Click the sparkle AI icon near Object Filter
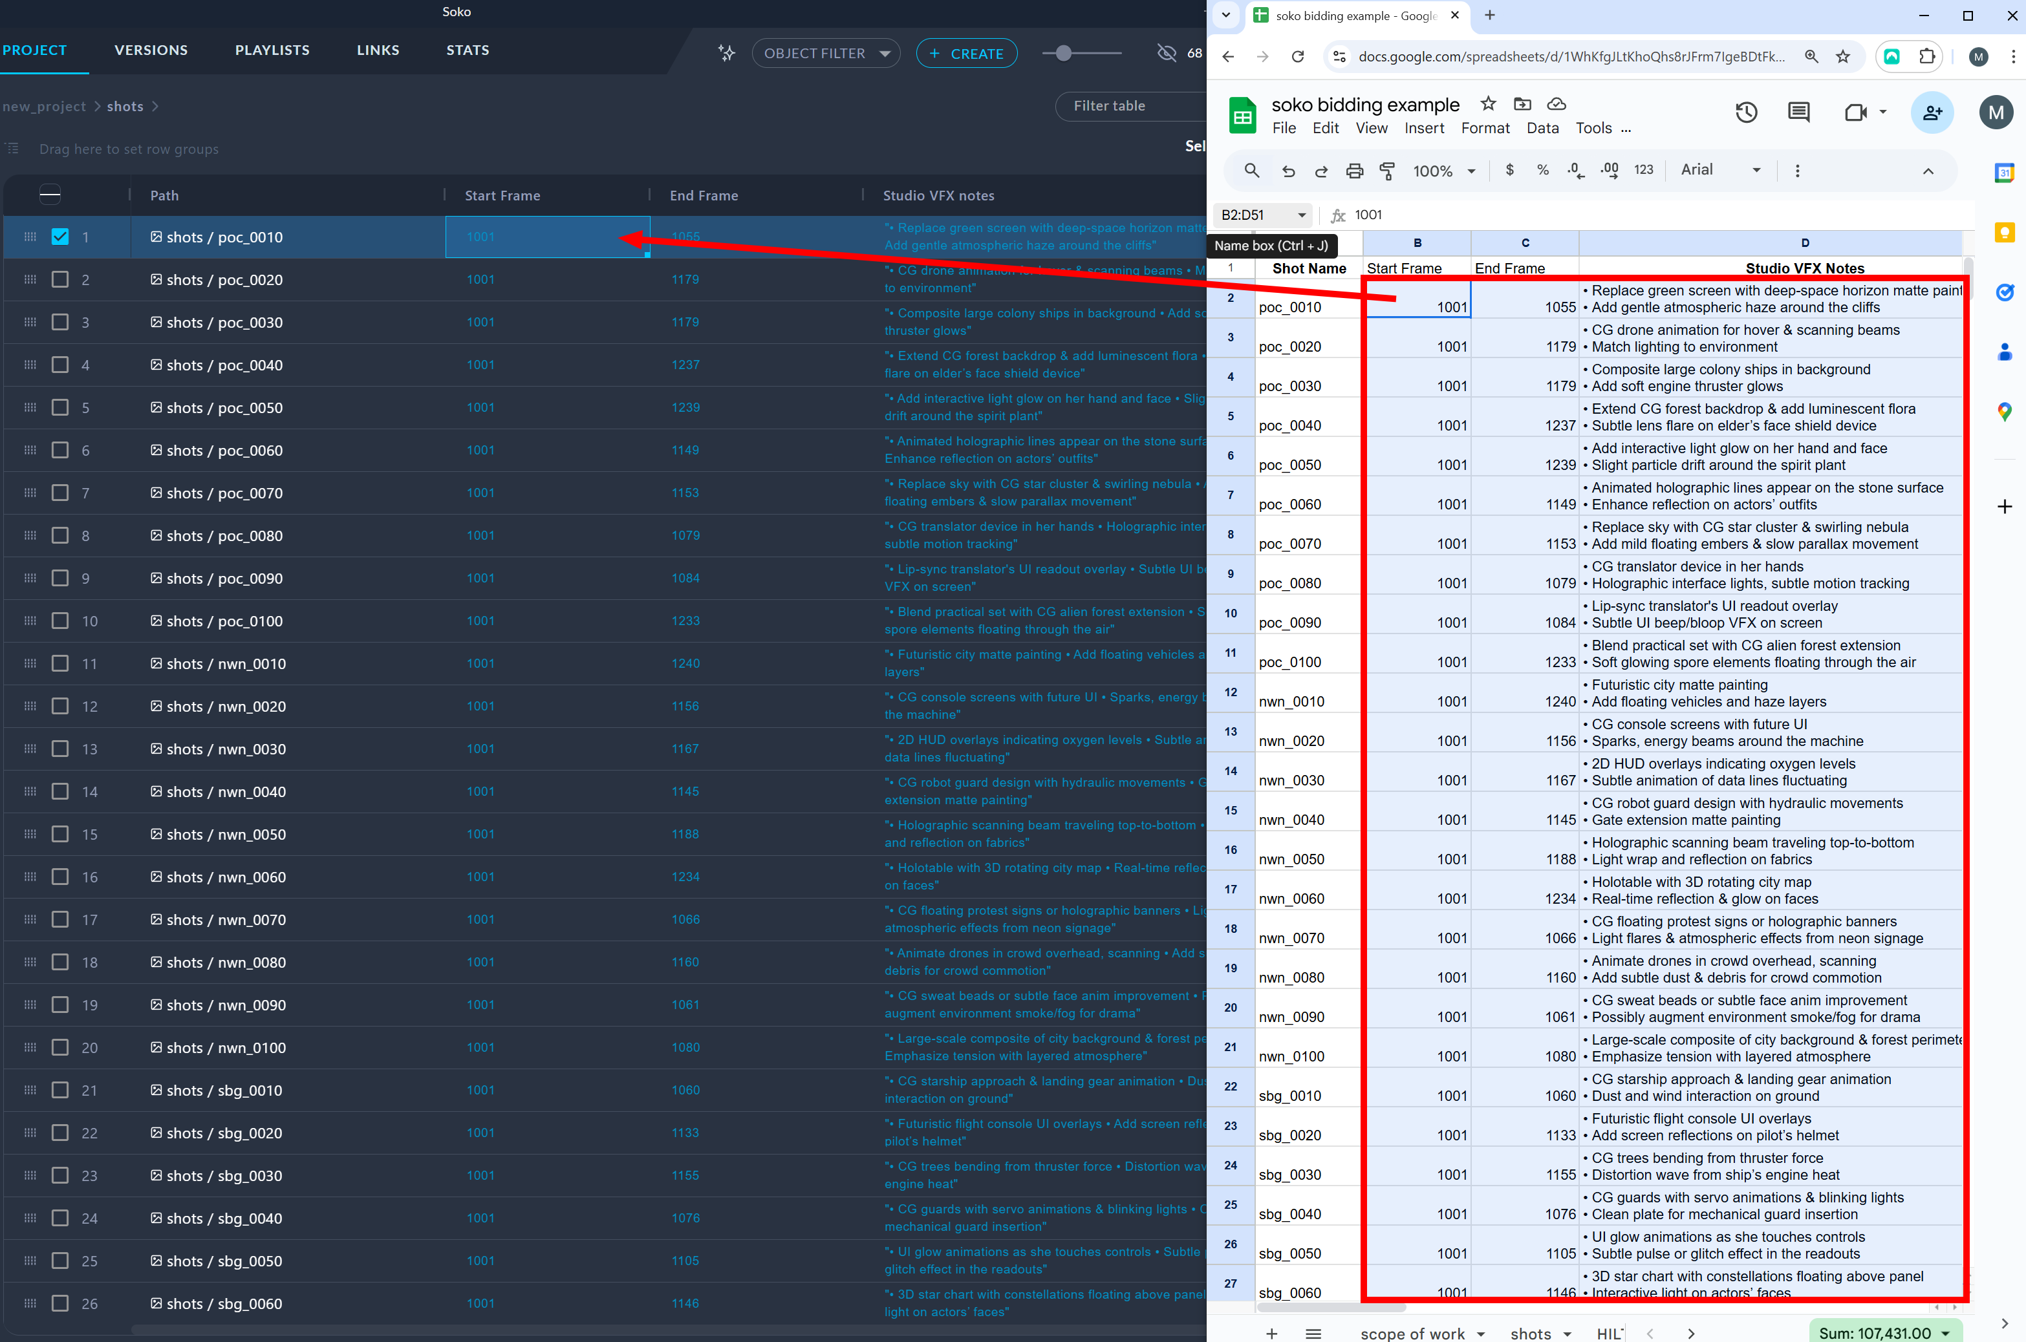Screen dimensions: 2026x1342 pos(727,53)
